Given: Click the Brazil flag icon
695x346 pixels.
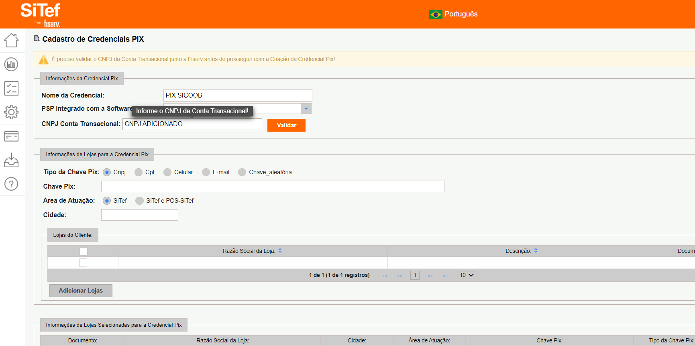Looking at the screenshot, I should pos(436,14).
